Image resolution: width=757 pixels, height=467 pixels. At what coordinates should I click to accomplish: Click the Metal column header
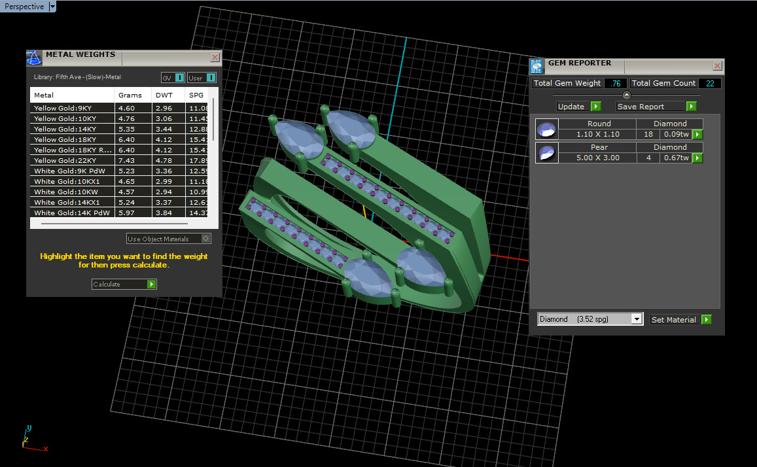click(x=72, y=95)
